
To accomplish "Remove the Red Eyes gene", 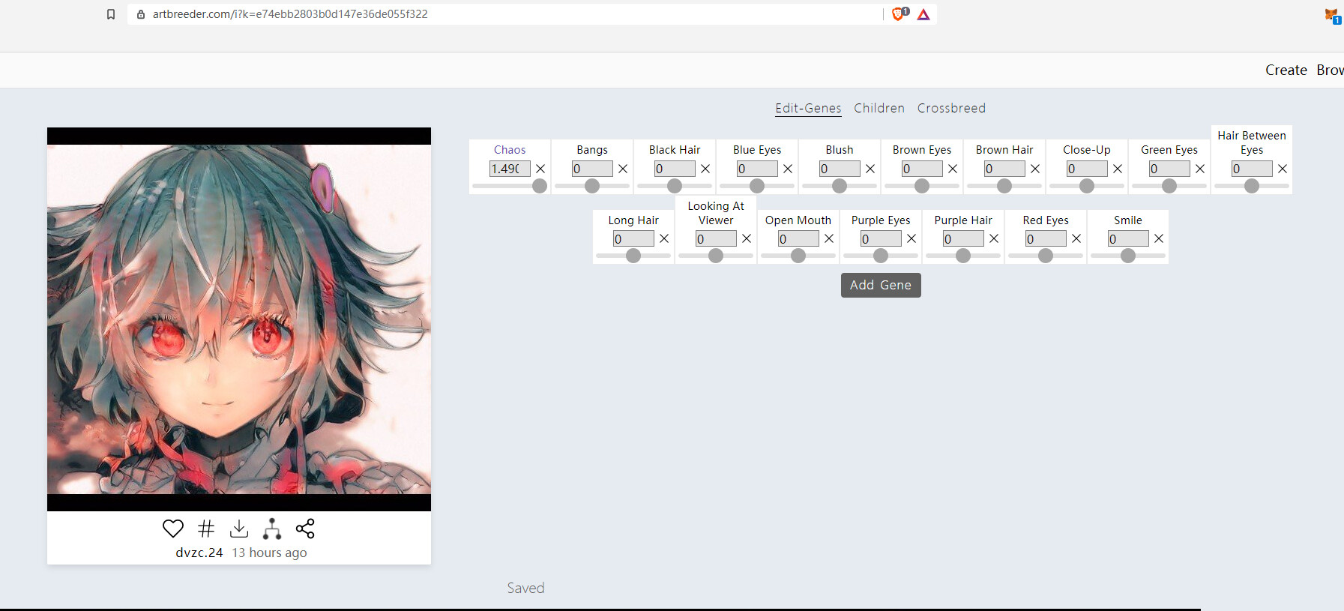I will 1076,238.
